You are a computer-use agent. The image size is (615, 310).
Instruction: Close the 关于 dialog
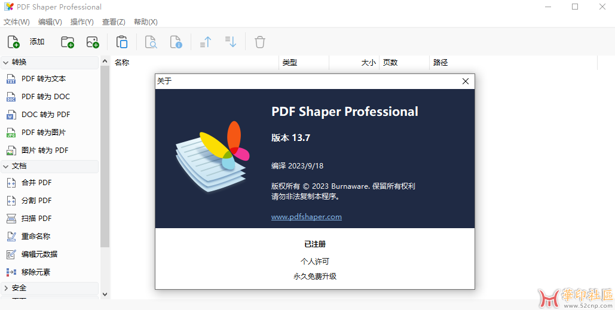(x=465, y=81)
